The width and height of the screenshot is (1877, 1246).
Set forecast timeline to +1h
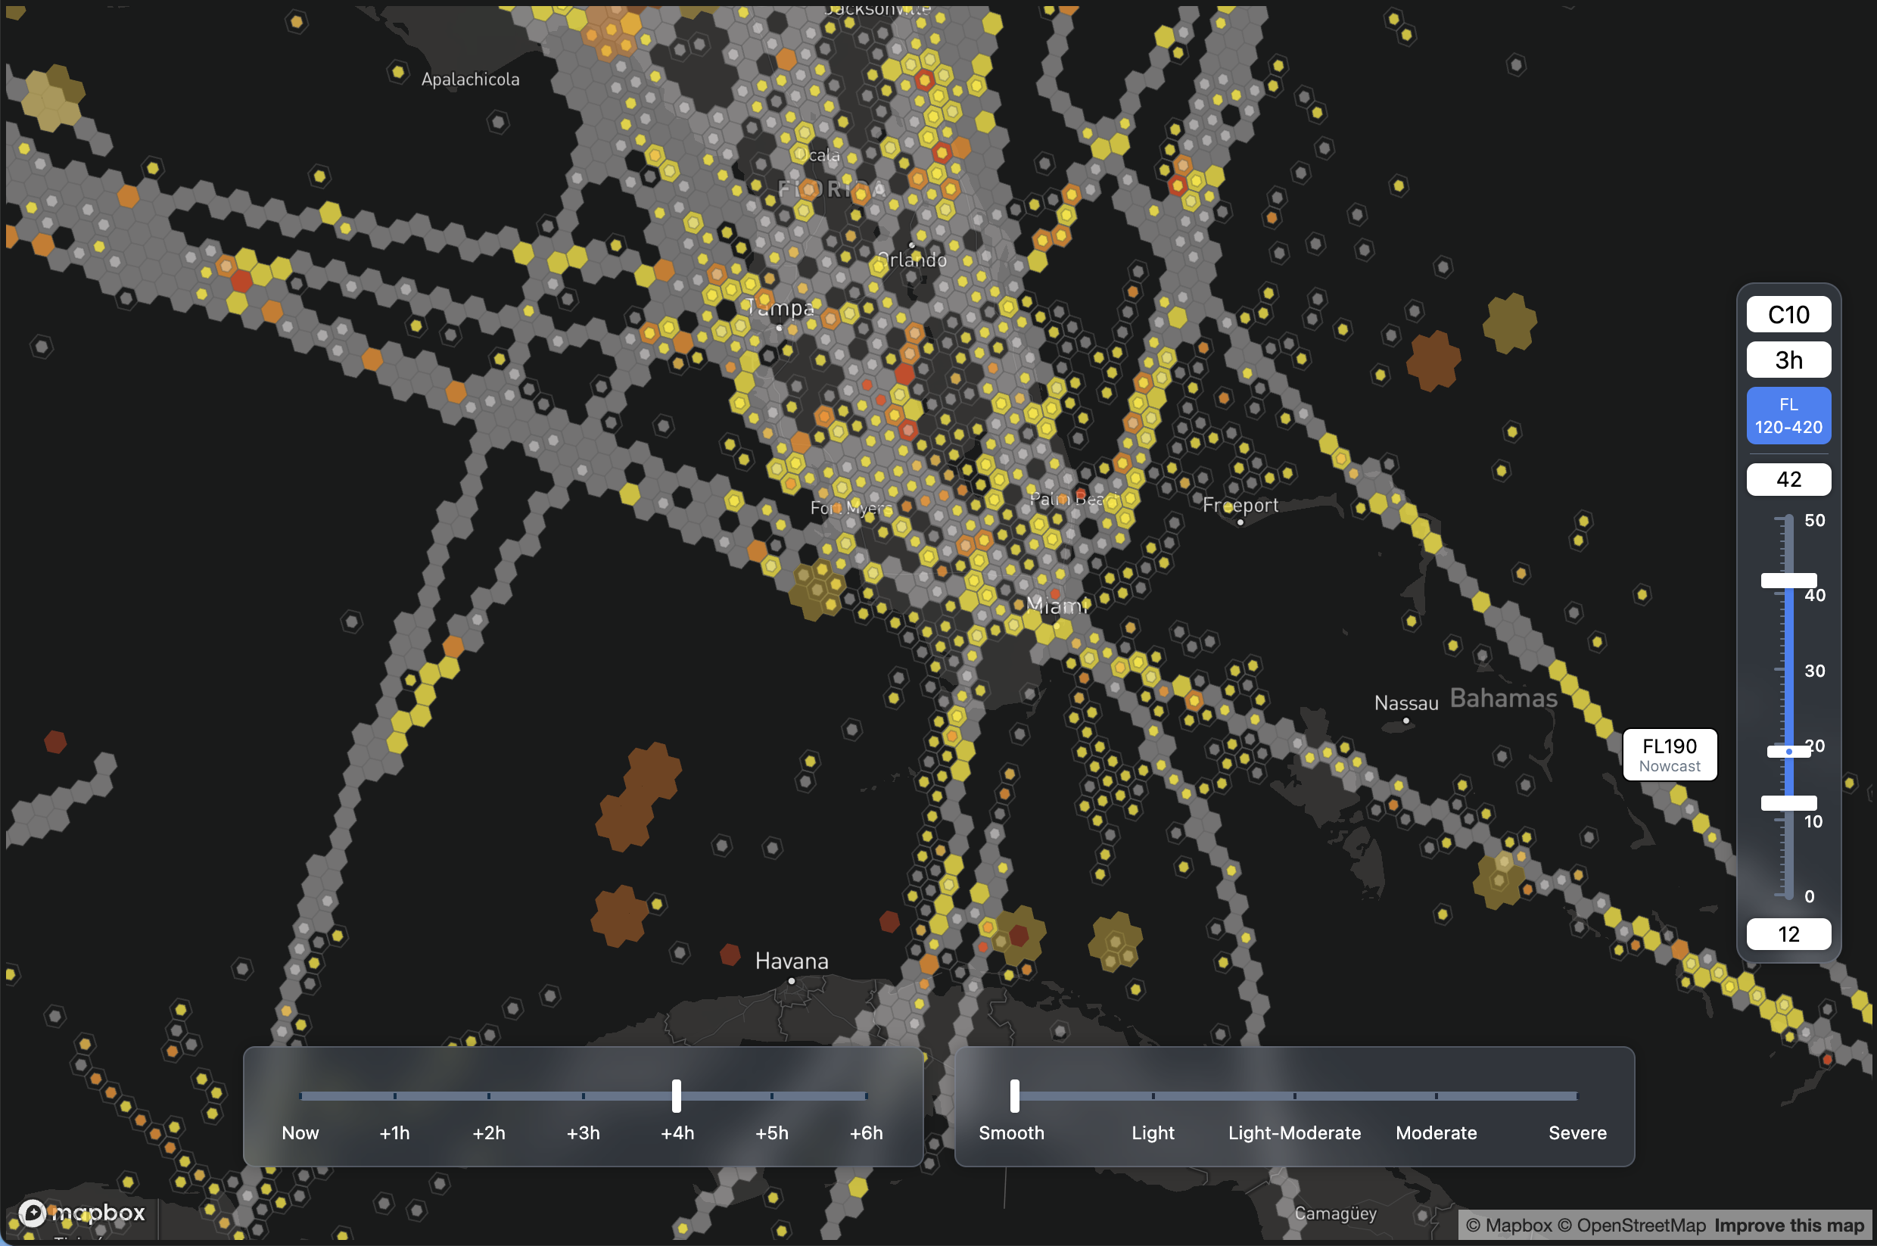394,1132
